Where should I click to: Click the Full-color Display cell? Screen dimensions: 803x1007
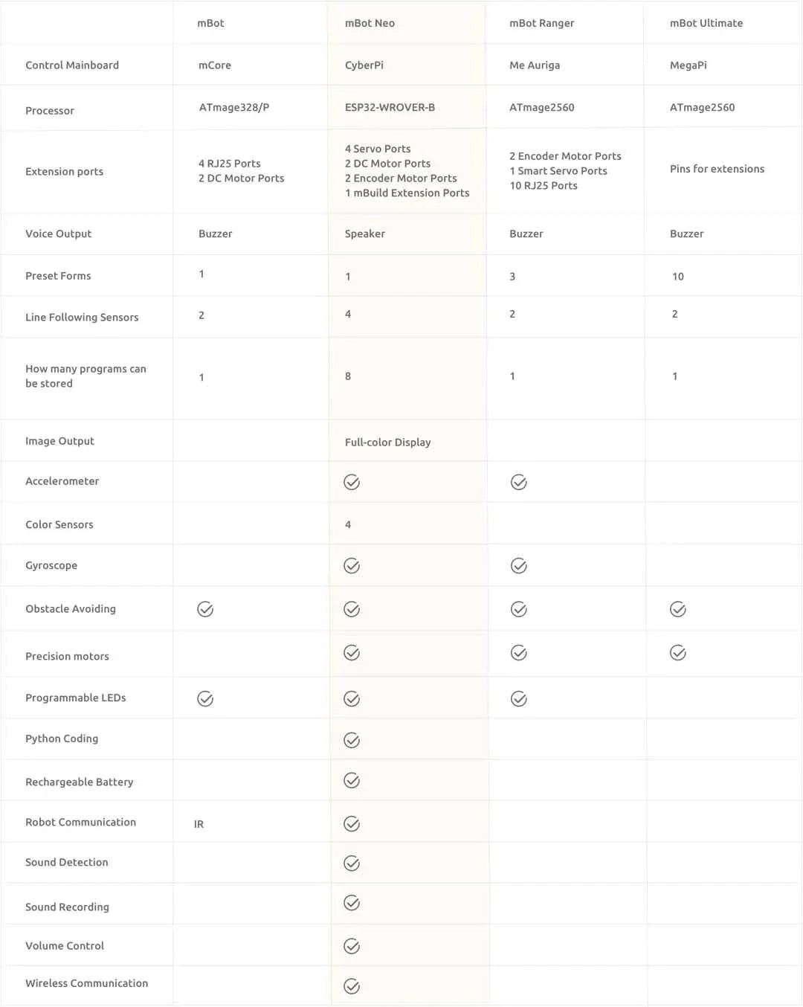[x=387, y=443]
